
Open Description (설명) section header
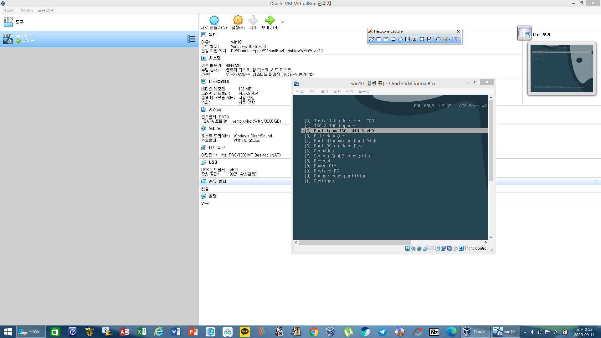click(213, 196)
